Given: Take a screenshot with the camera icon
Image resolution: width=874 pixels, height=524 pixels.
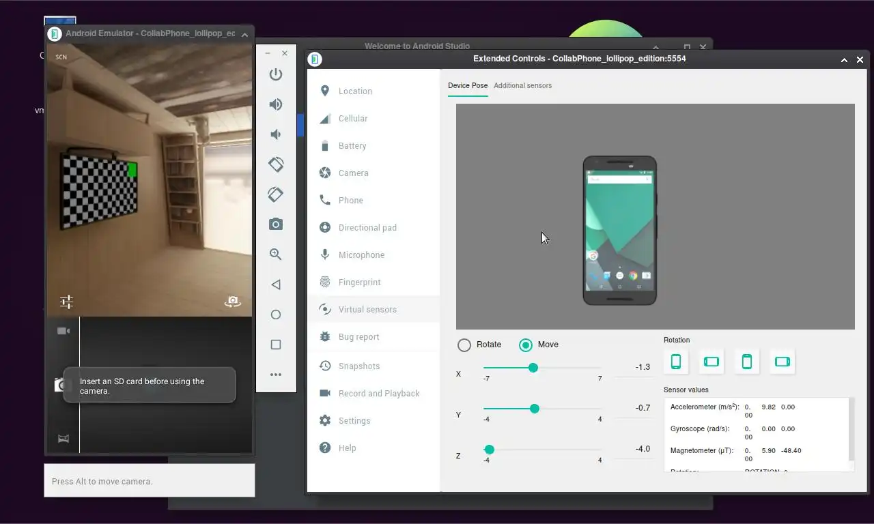Looking at the screenshot, I should [276, 224].
